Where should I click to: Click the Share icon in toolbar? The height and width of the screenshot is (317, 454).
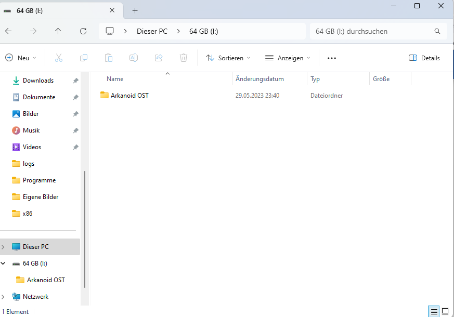(159, 58)
